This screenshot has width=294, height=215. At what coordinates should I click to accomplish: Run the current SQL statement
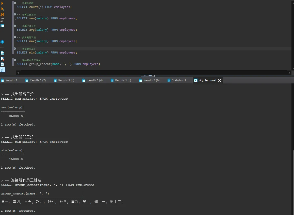tap(2, 3)
